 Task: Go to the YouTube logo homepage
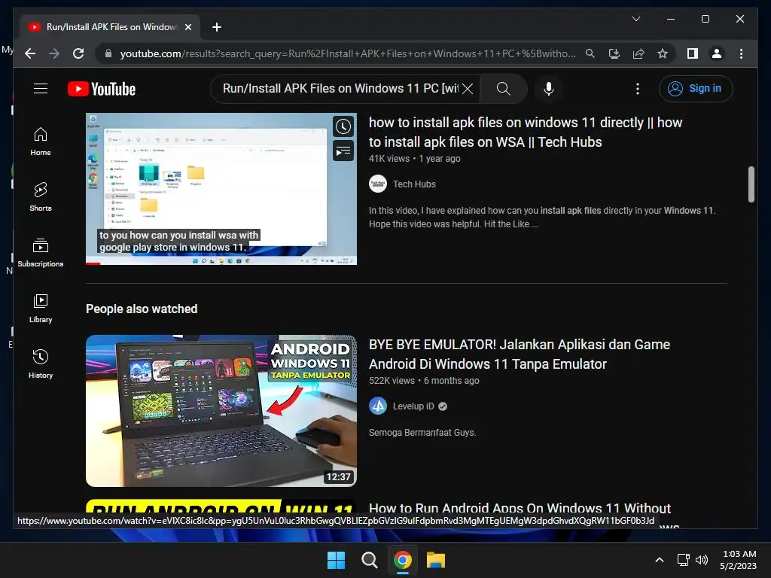click(x=102, y=89)
